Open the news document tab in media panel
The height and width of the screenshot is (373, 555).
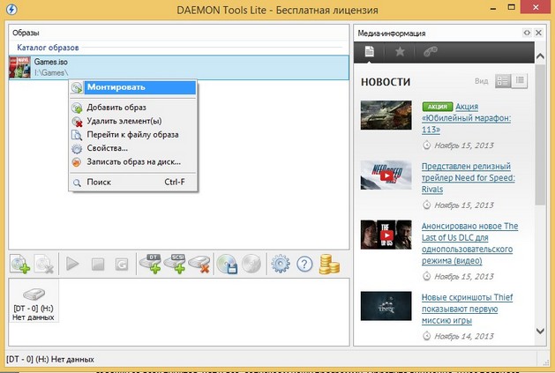click(x=369, y=52)
